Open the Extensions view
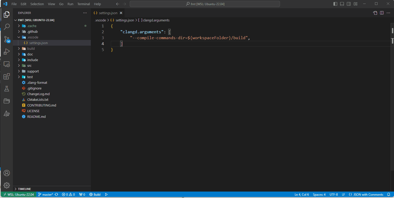The width and height of the screenshot is (394, 198). coord(7,76)
